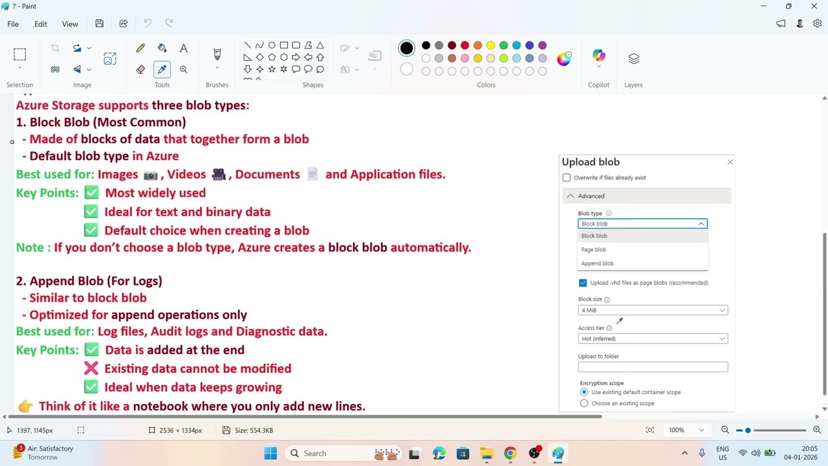Viewport: 828px width, 466px height.
Task: Pick the Right arrow shape
Action: pyautogui.click(x=296, y=58)
